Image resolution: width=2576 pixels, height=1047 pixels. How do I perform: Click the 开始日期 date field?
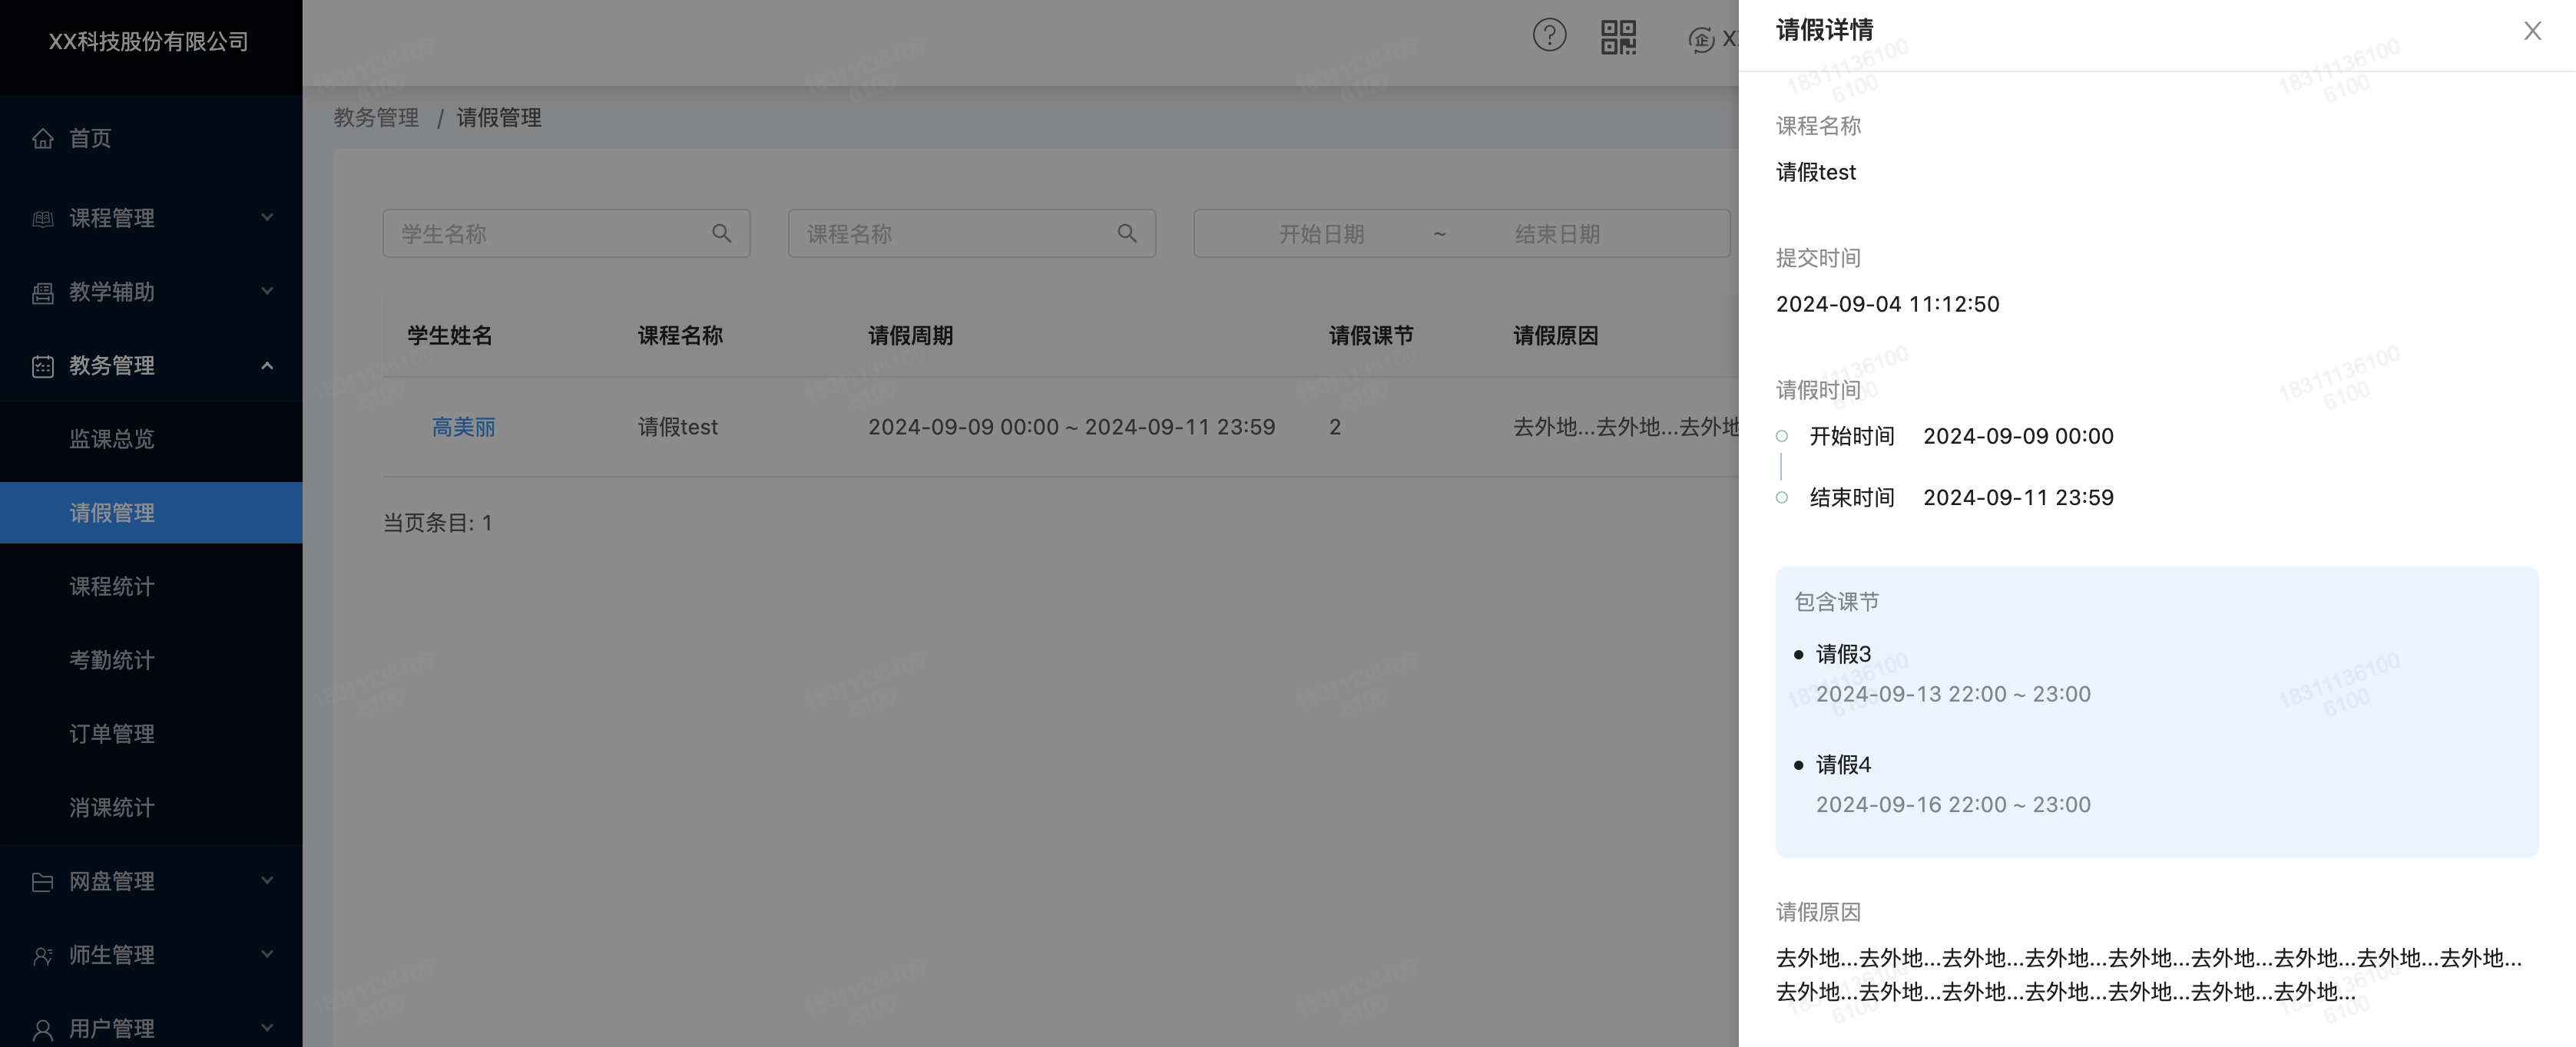[1321, 234]
